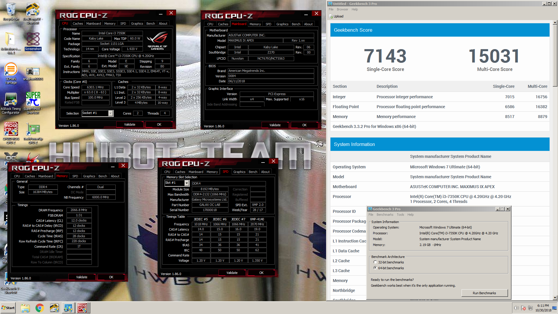Open the SuperPiMod shortcut icon
Image resolution: width=558 pixels, height=314 pixels.
[33, 103]
